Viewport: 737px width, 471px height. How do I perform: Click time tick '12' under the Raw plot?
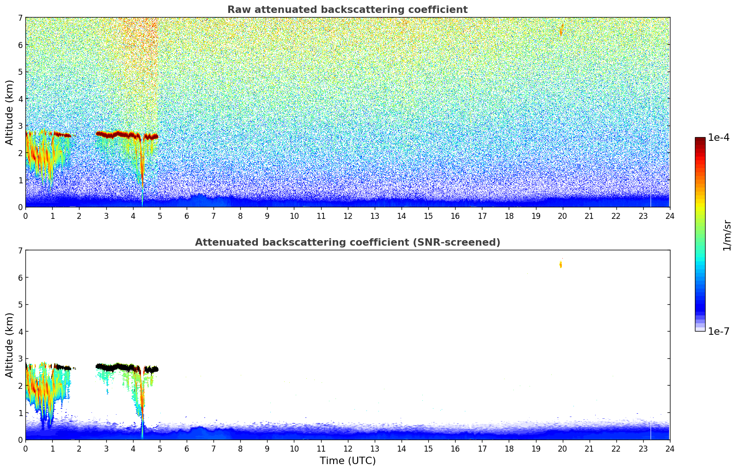pyautogui.click(x=347, y=216)
